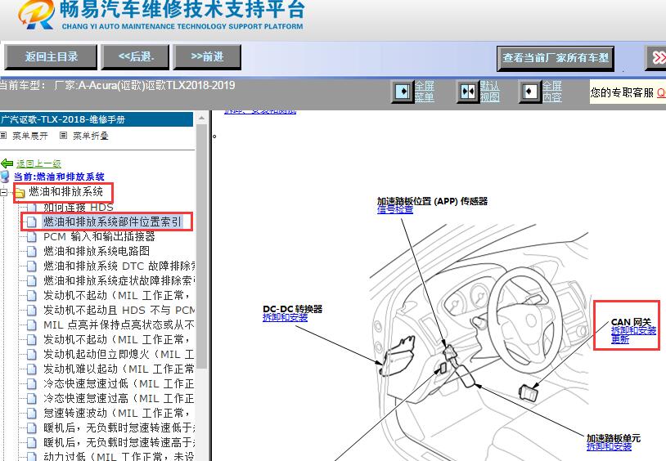Open 暖机后，无负载时怠速转速高于 item
This screenshot has height=461, width=666.
pyautogui.click(x=119, y=443)
